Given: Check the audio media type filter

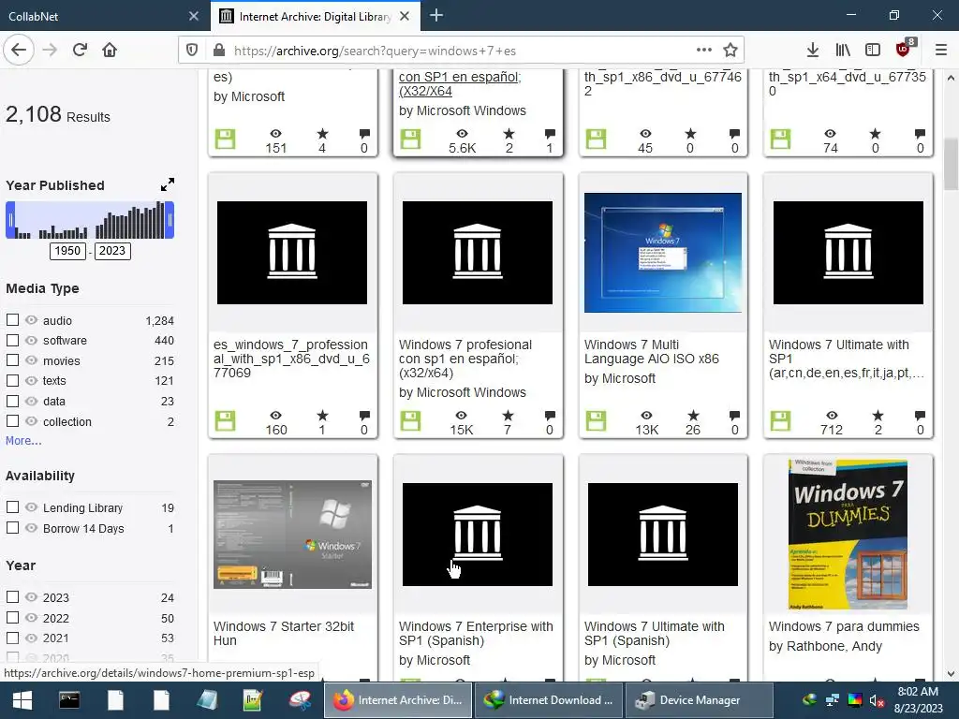Looking at the screenshot, I should [12, 320].
